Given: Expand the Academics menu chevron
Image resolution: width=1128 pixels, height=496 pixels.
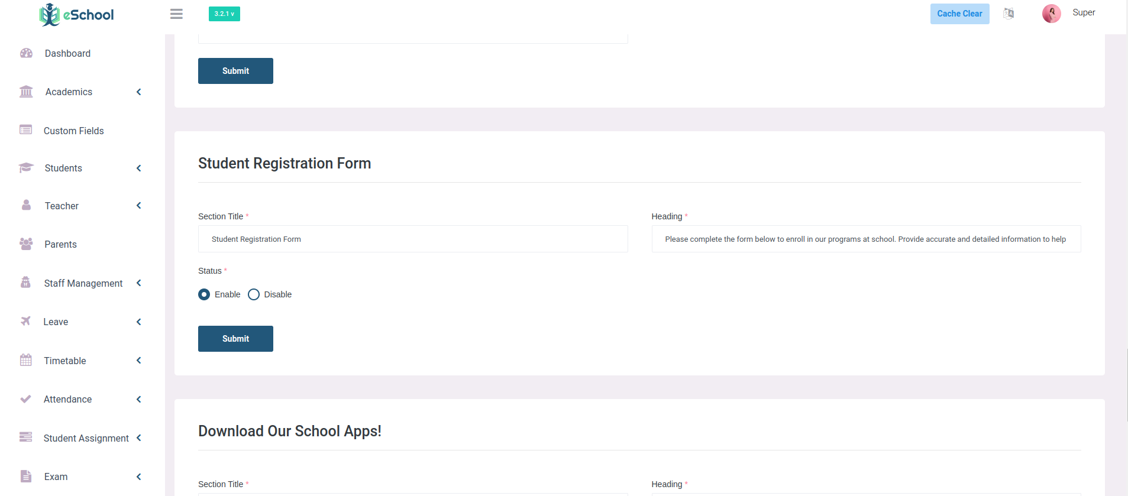Looking at the screenshot, I should [x=139, y=92].
